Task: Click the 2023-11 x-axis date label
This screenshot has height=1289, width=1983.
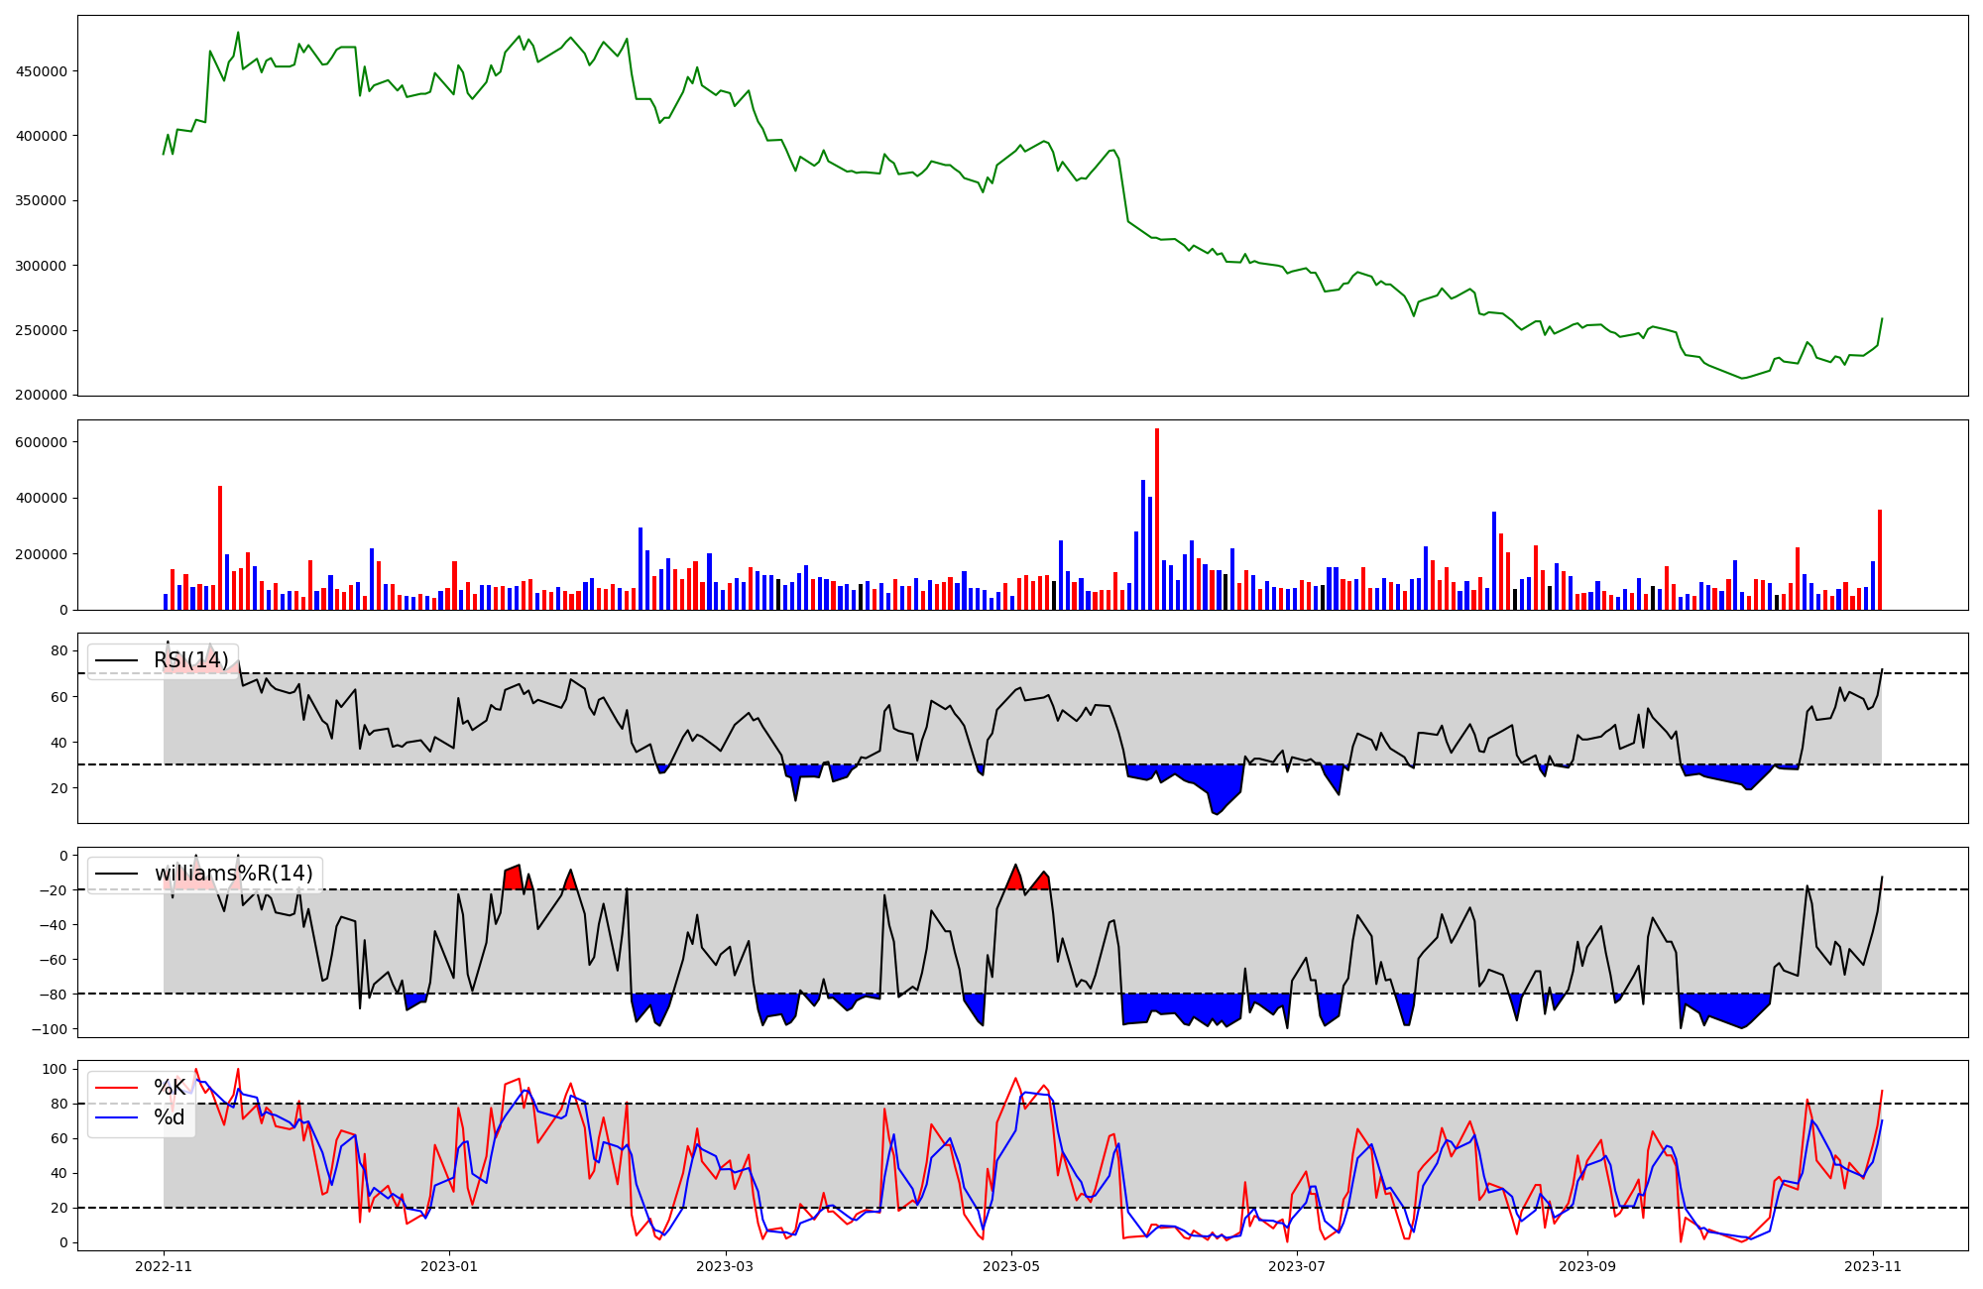Action: (1873, 1266)
